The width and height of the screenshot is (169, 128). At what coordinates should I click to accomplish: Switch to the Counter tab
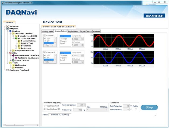(96, 31)
